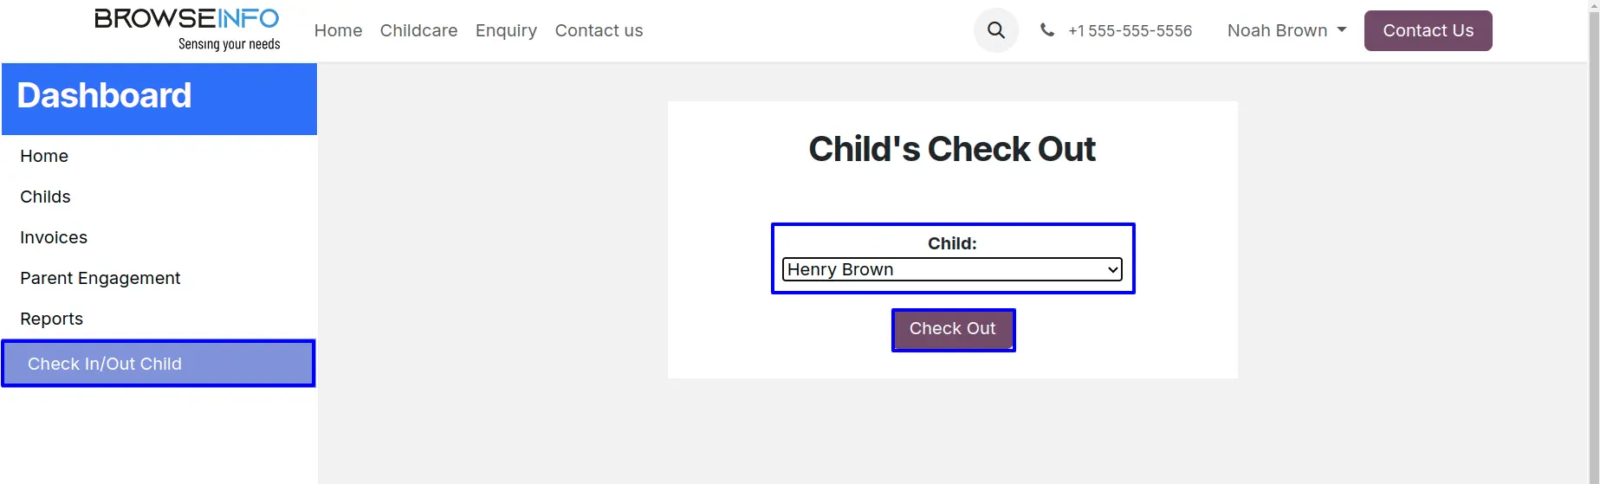
Task: Click the Check Out button
Action: [952, 329]
